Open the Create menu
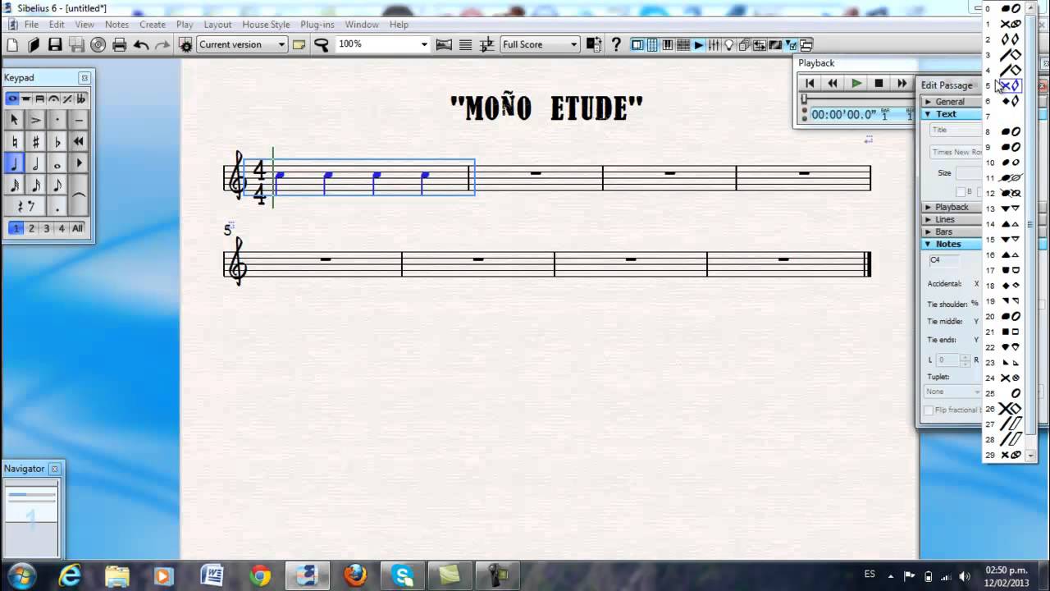1050x591 pixels. [153, 25]
